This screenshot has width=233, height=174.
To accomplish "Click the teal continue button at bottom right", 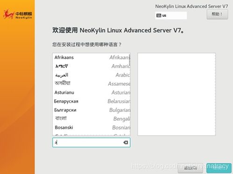I will click(219, 168).
